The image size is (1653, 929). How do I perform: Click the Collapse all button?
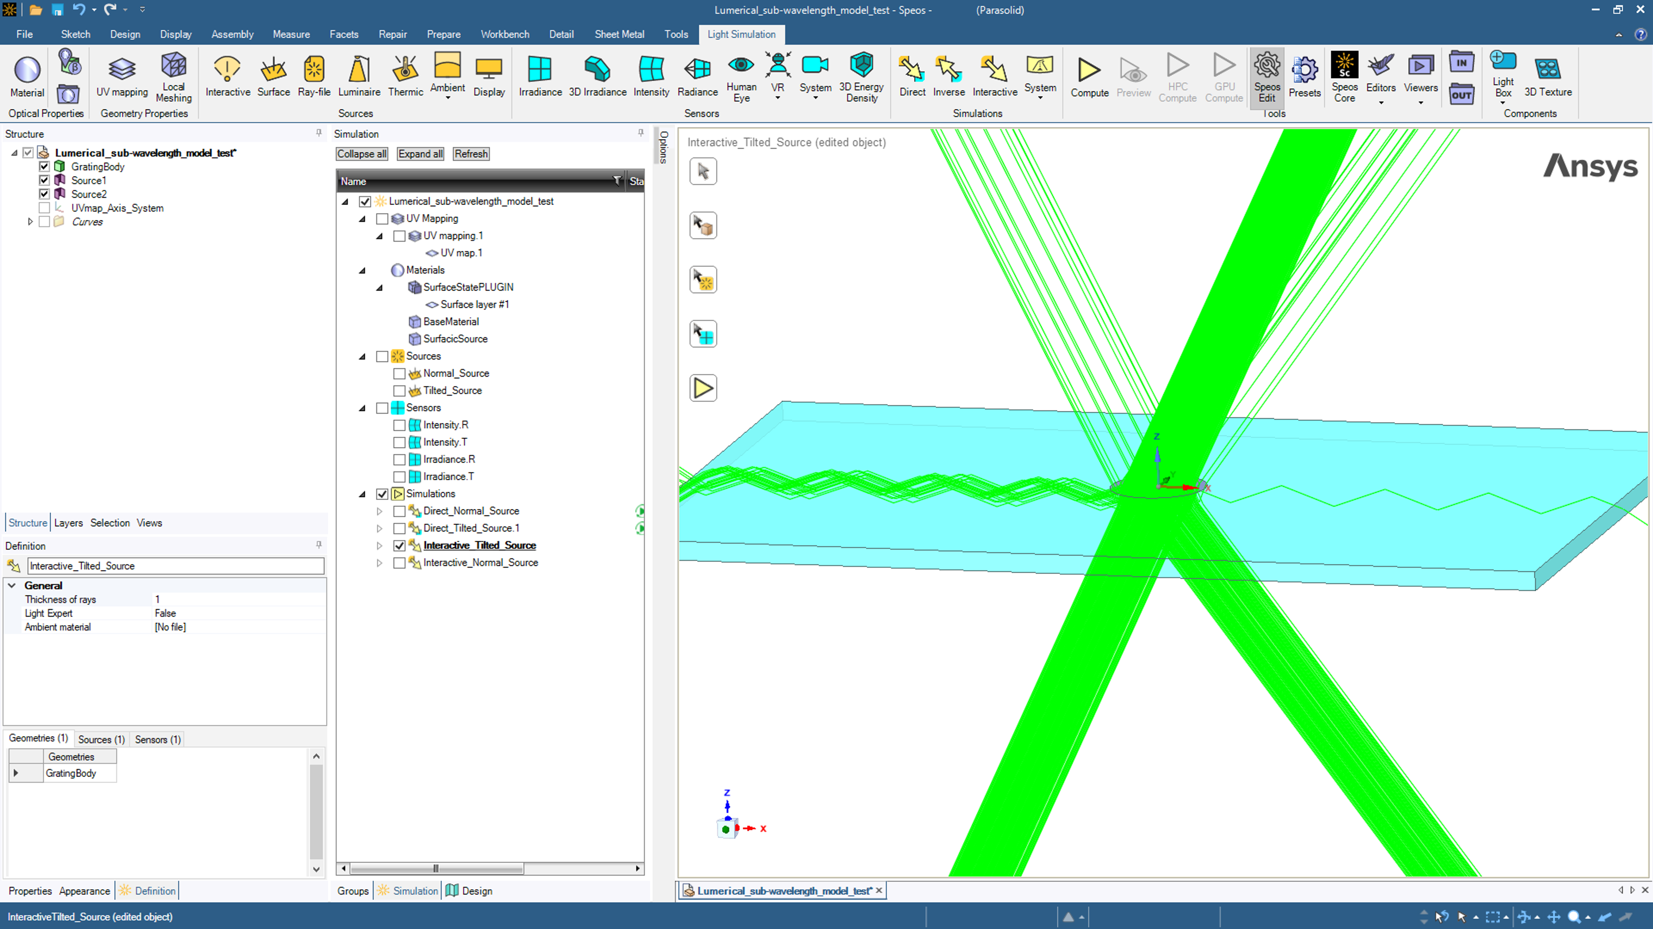362,154
